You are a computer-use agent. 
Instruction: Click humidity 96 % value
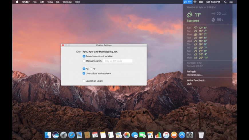click(220, 20)
